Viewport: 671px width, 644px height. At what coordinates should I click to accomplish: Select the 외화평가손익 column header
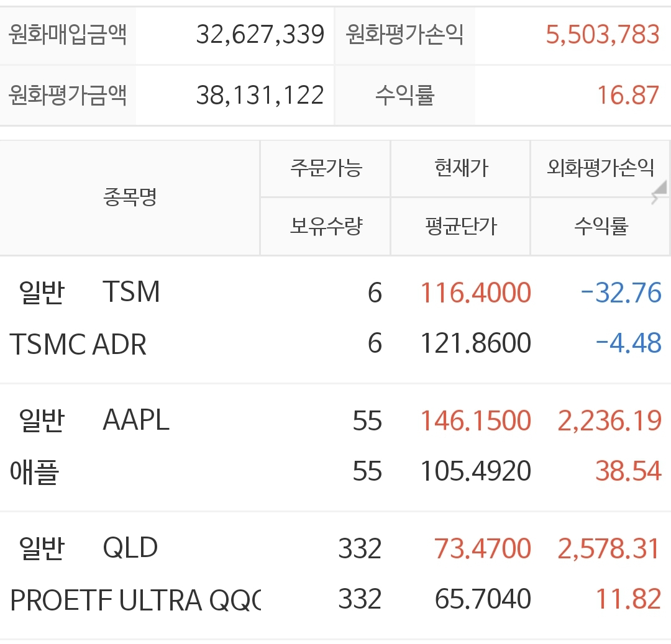(x=600, y=168)
